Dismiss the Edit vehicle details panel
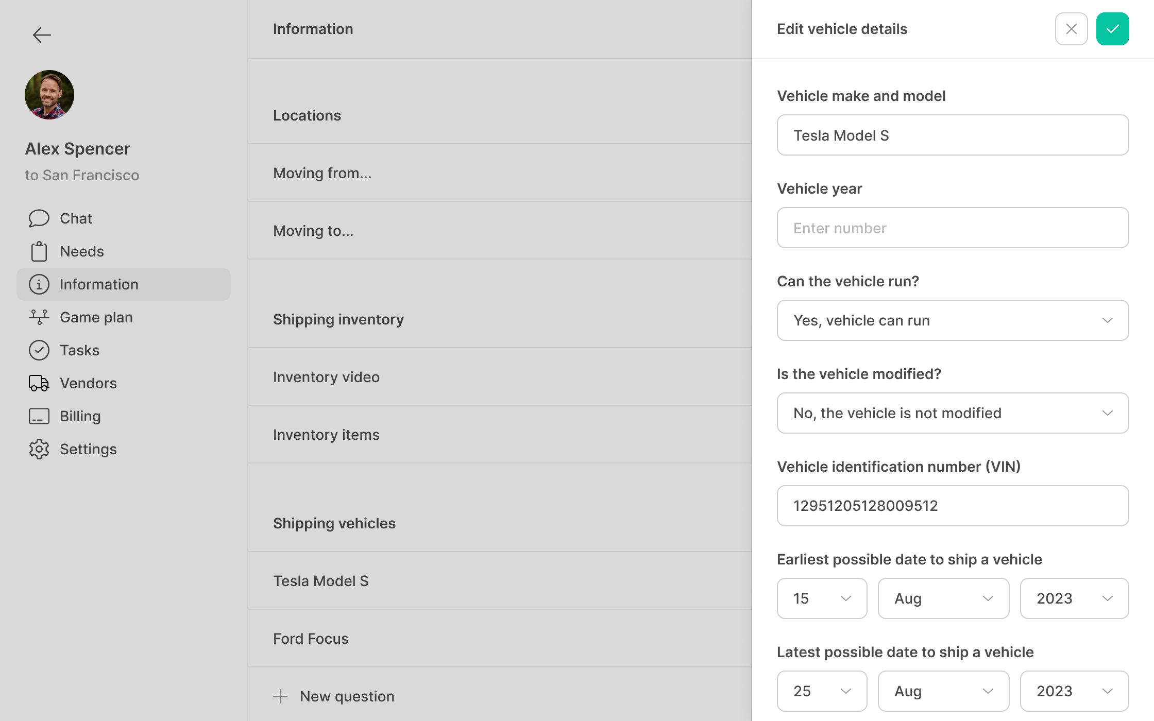This screenshot has height=721, width=1154. point(1071,29)
